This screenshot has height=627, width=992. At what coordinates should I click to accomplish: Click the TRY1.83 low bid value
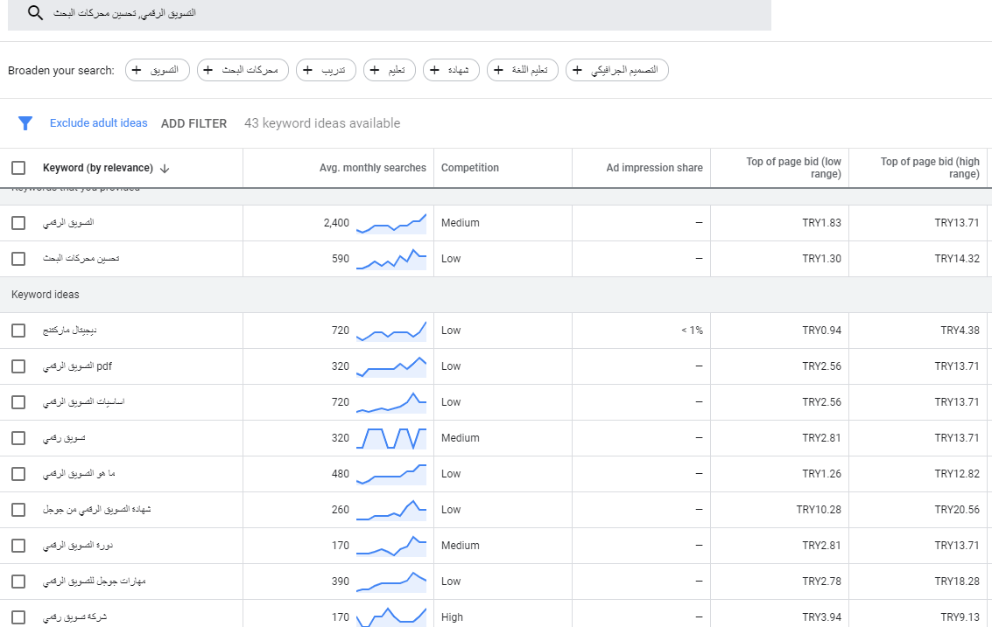[x=822, y=222]
